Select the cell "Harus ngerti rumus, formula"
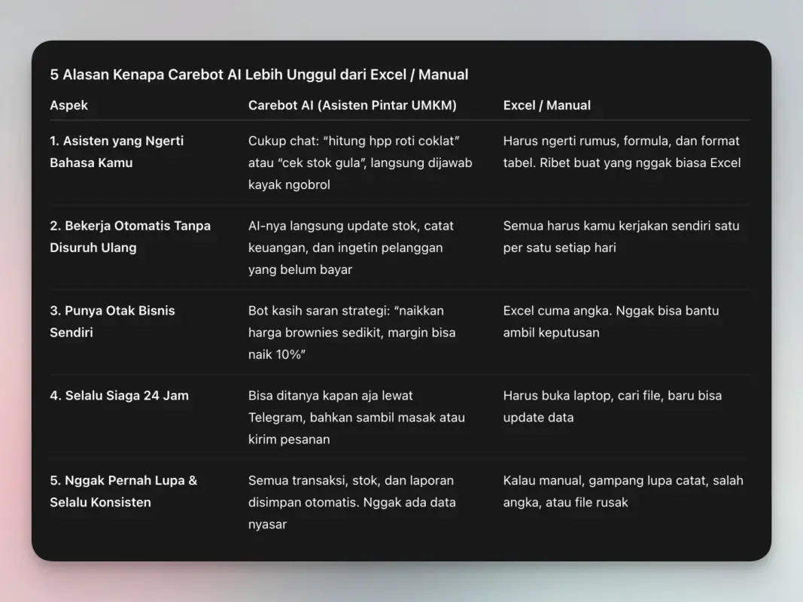 coord(621,151)
